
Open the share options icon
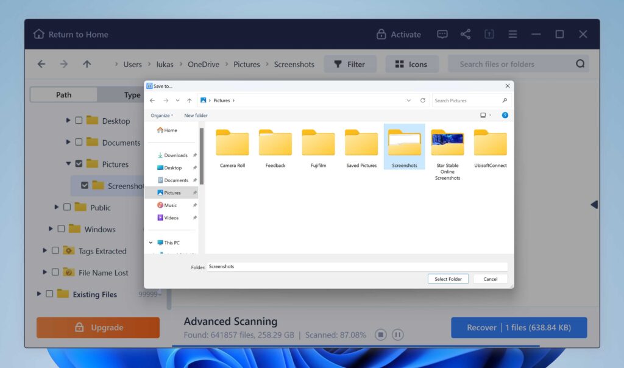pos(466,35)
